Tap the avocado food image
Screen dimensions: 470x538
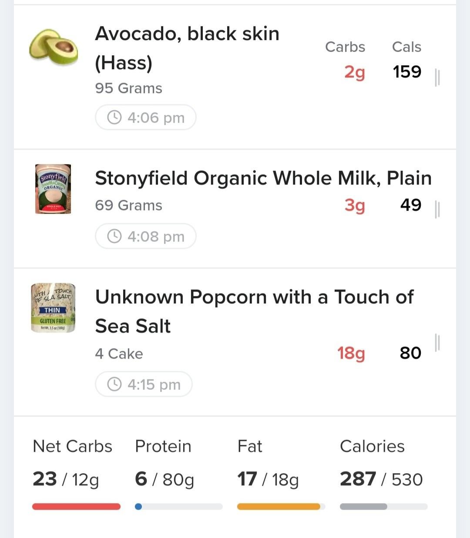tap(53, 47)
